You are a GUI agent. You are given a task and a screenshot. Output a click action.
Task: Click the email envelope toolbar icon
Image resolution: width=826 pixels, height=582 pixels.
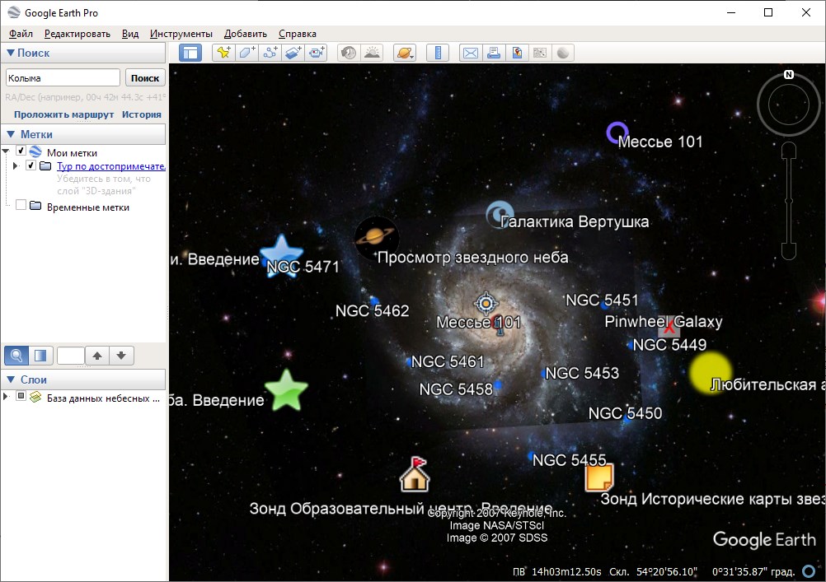(471, 53)
